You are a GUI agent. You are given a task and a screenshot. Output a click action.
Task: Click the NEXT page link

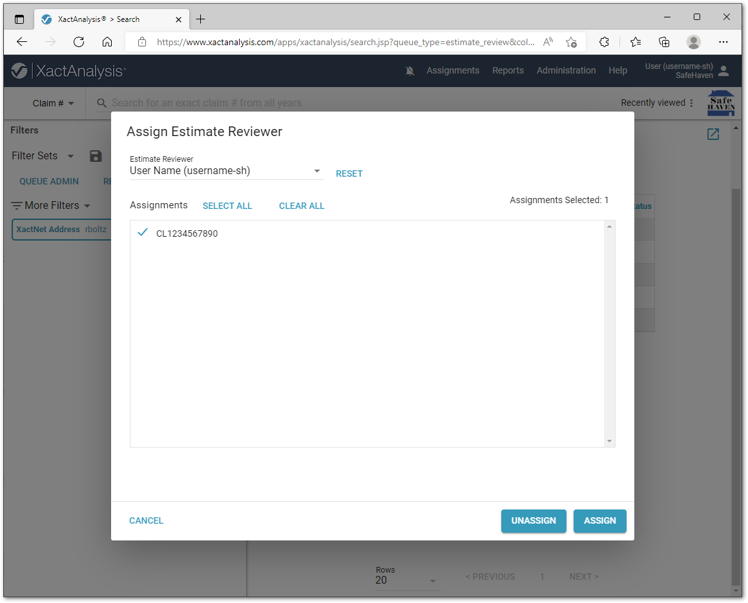(584, 577)
